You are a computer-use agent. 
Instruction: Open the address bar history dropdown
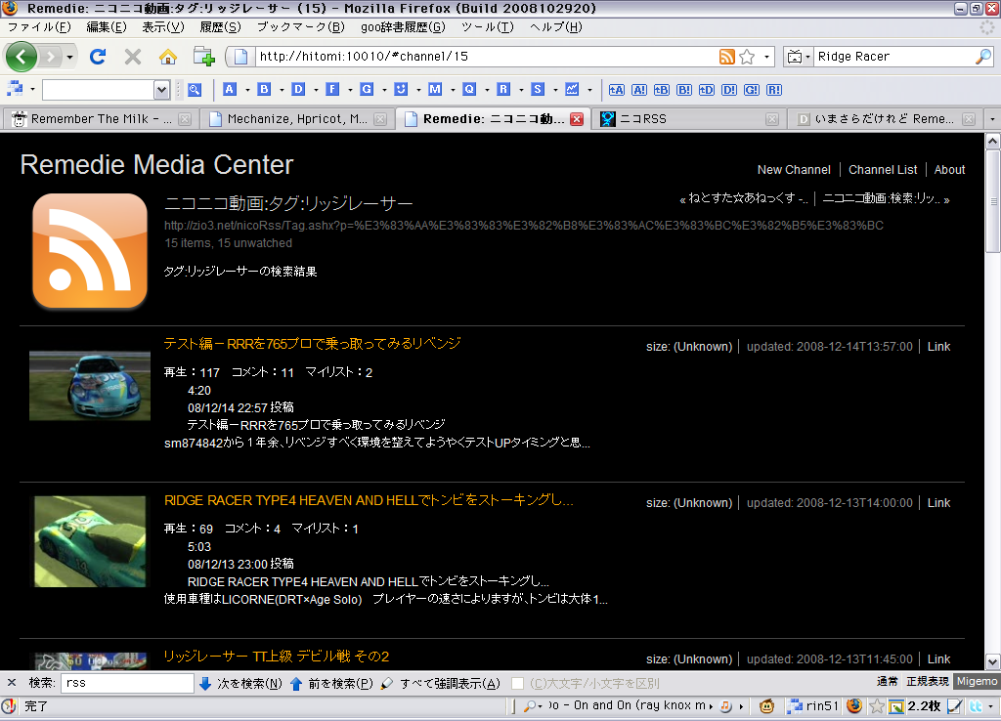(766, 57)
